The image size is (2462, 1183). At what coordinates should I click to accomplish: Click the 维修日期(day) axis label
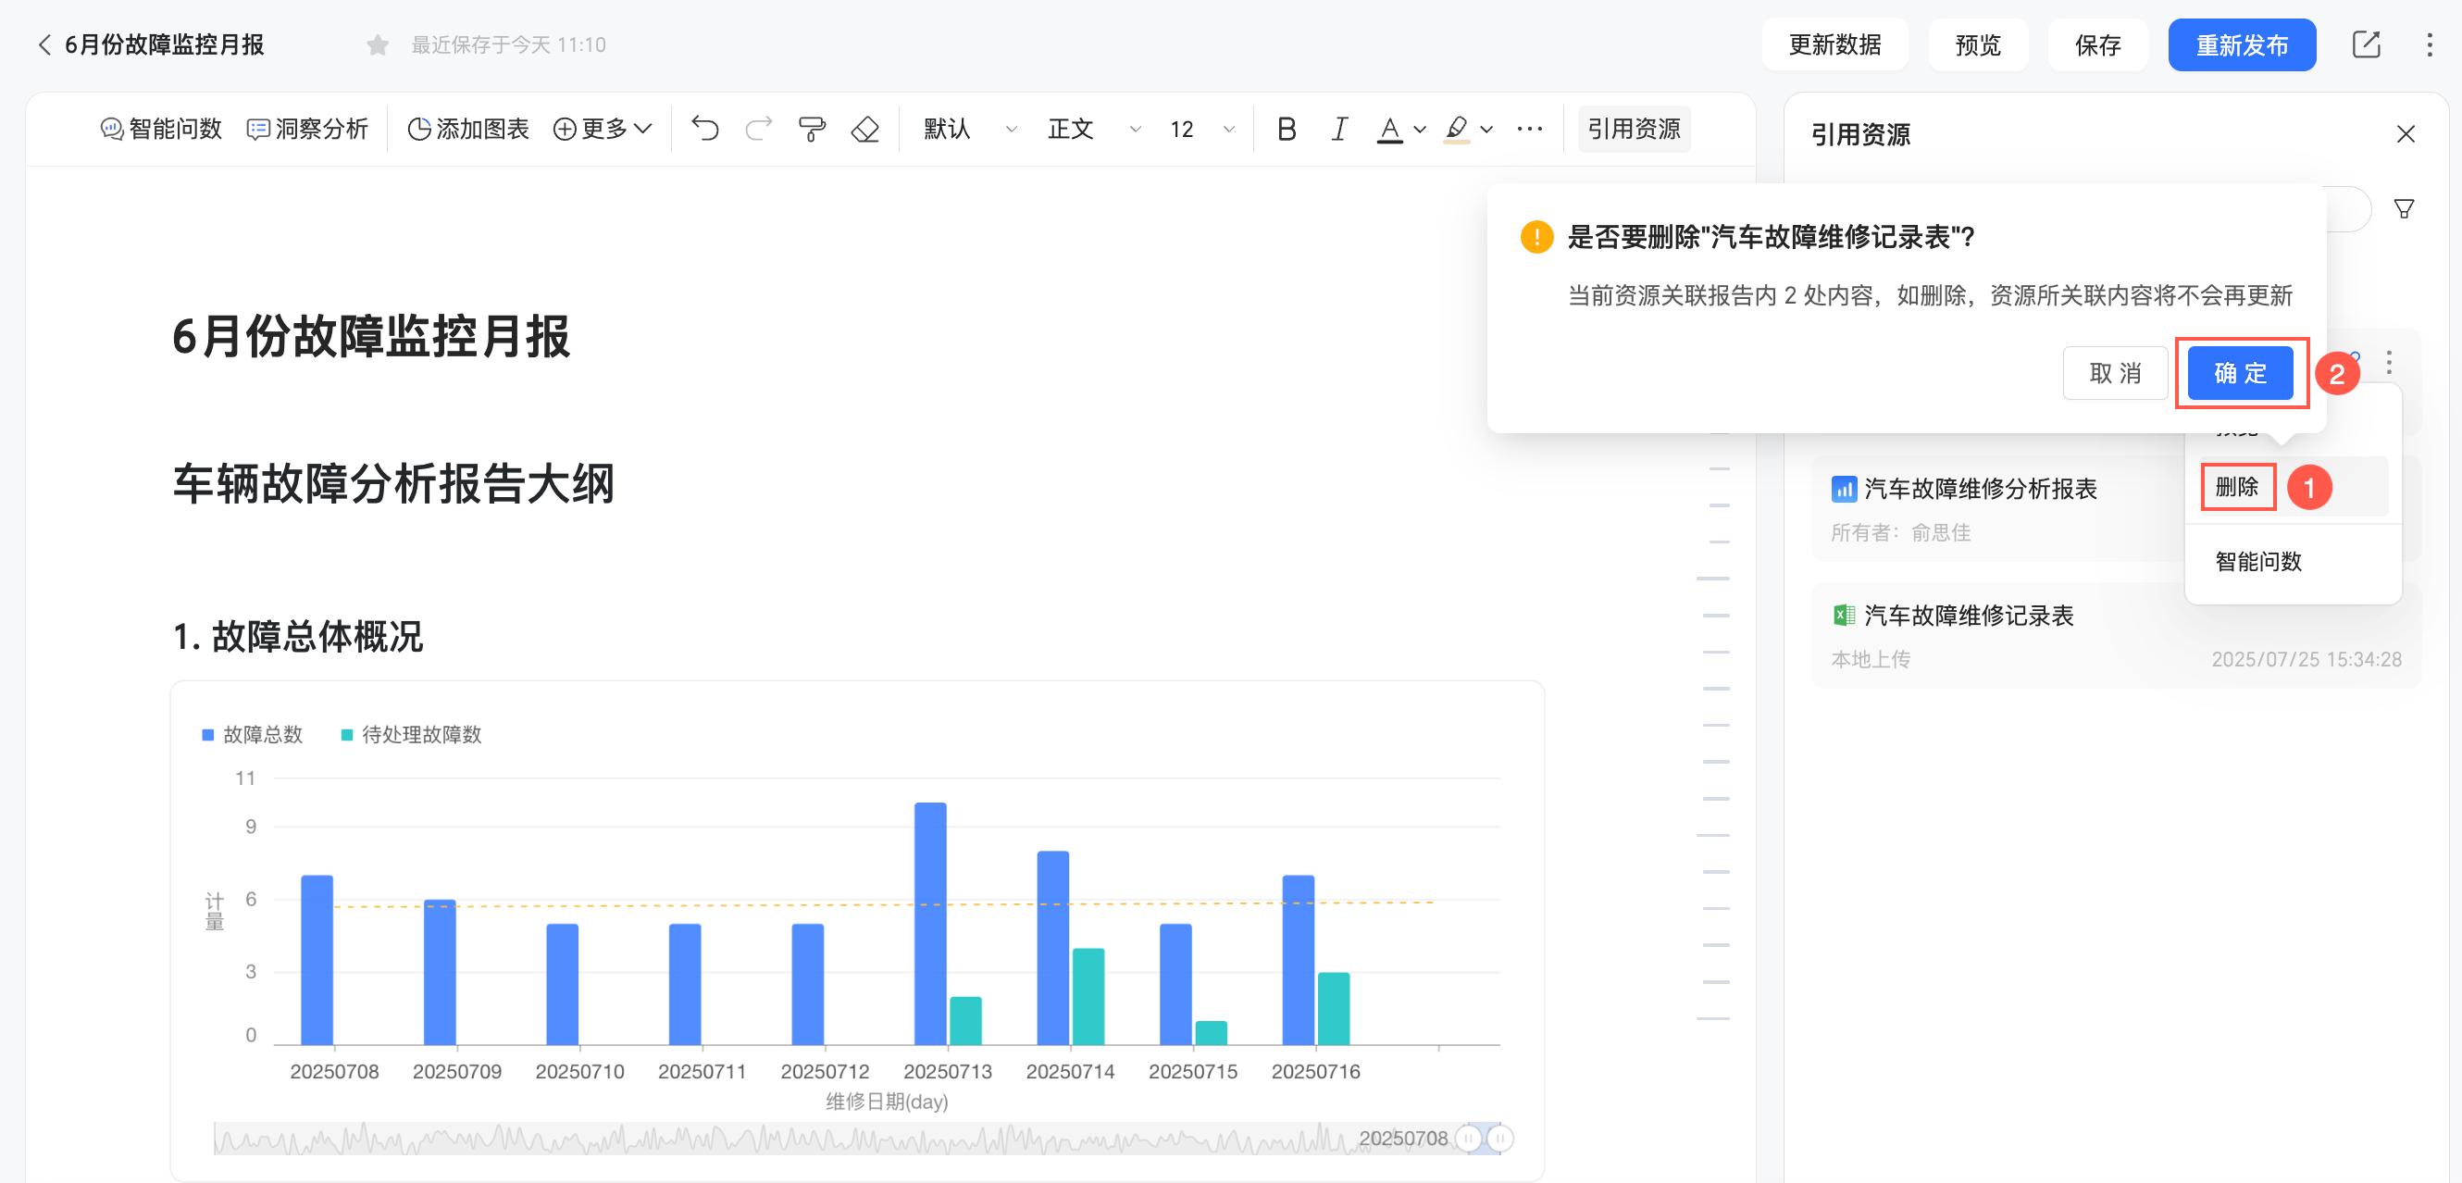click(887, 1102)
